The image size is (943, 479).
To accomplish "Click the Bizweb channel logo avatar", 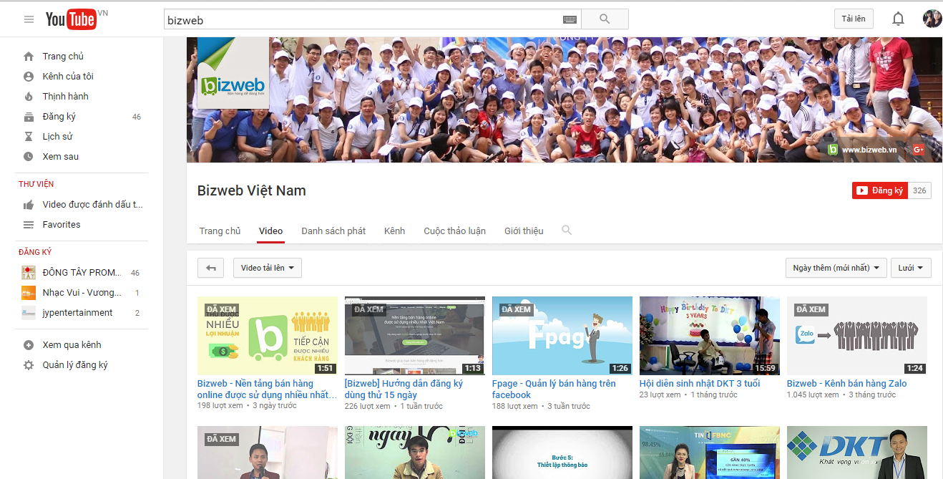I will point(233,73).
